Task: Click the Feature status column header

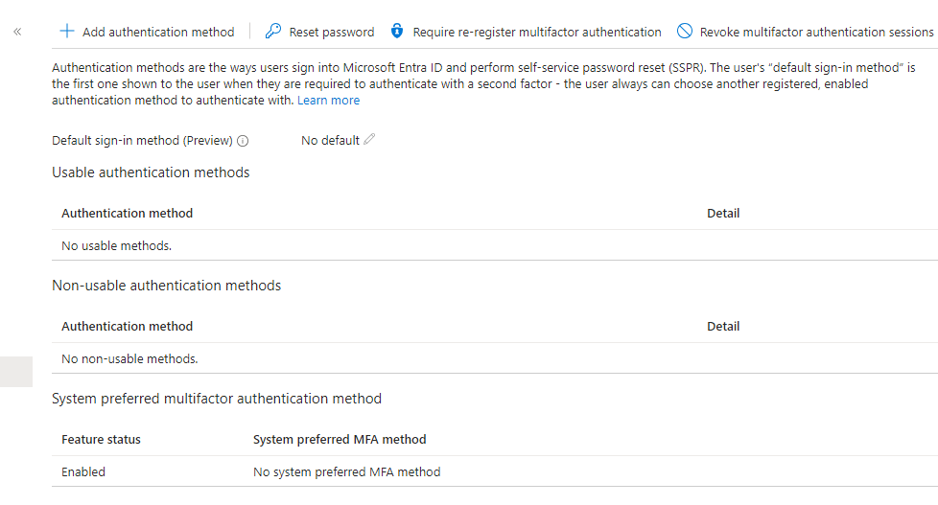Action: coord(101,439)
